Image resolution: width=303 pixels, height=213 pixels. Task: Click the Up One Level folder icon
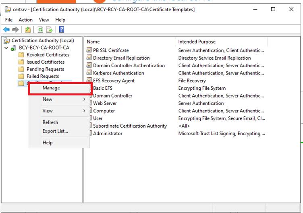click(x=27, y=29)
